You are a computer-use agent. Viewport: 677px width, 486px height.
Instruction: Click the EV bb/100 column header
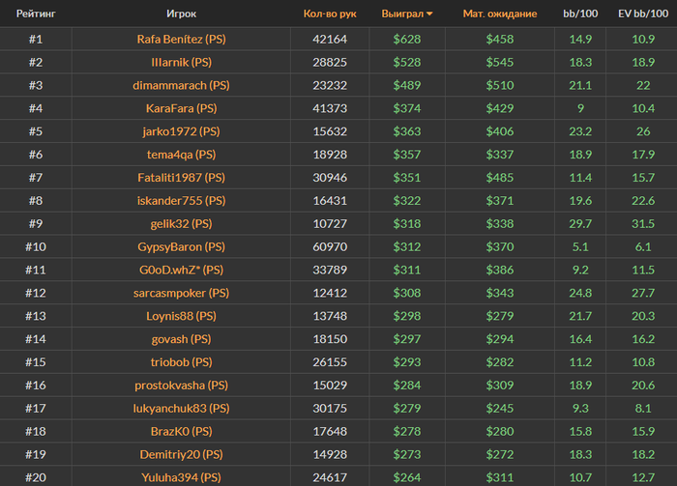point(643,14)
